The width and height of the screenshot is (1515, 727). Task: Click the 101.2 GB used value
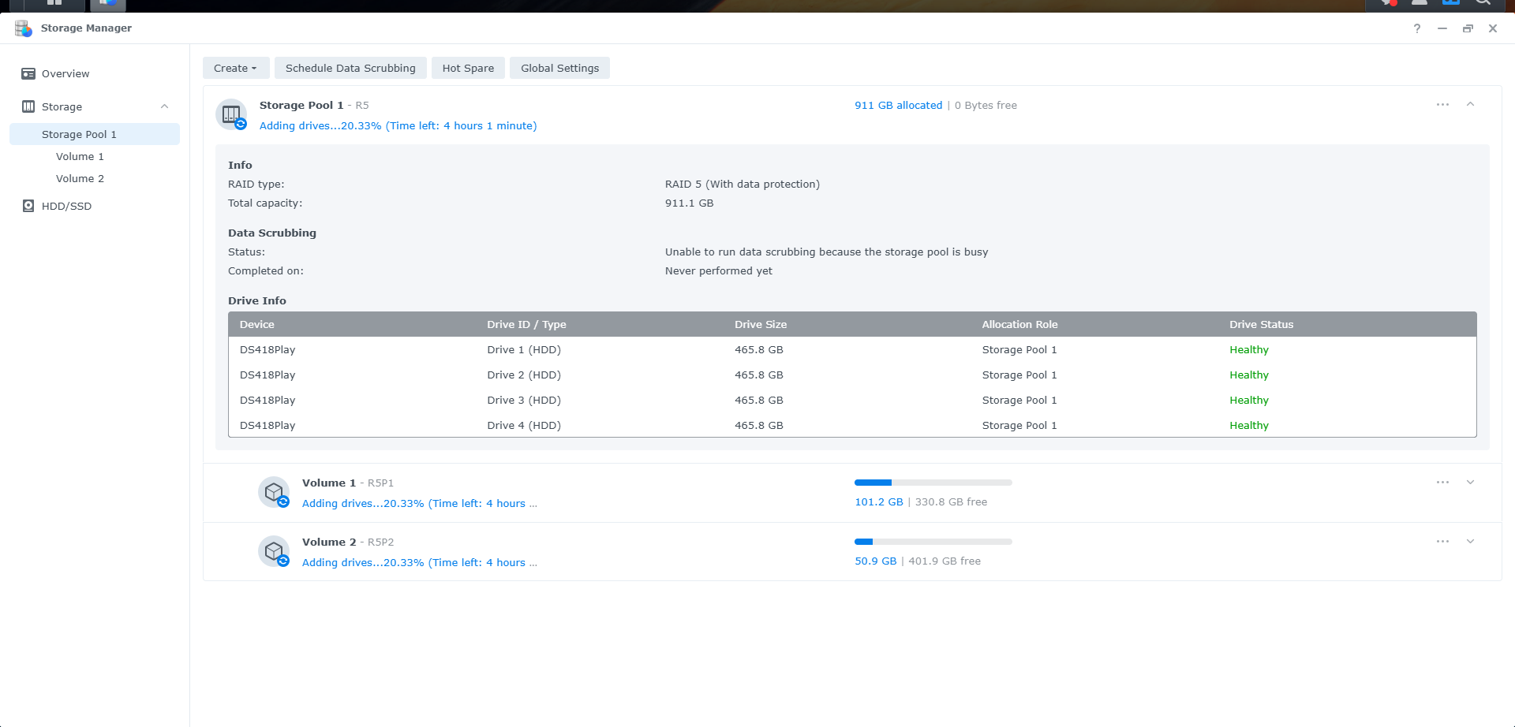pos(879,501)
